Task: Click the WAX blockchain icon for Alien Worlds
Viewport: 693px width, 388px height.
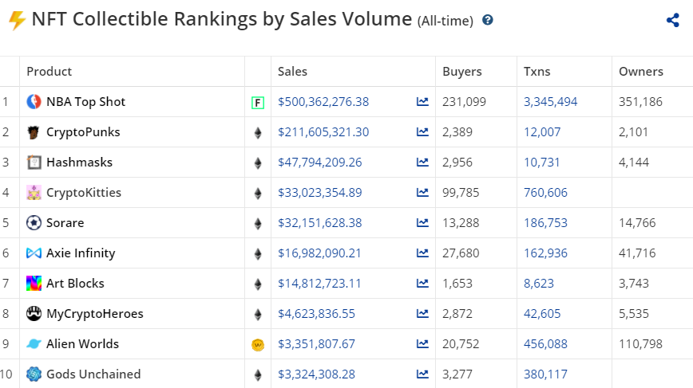Action: [258, 345]
